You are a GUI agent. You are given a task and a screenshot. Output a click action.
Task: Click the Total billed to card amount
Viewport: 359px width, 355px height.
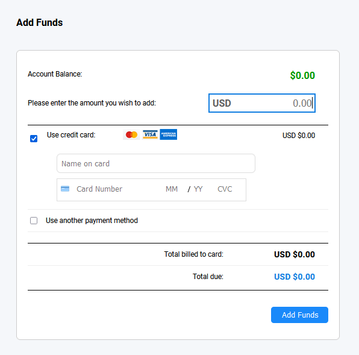pyautogui.click(x=295, y=254)
